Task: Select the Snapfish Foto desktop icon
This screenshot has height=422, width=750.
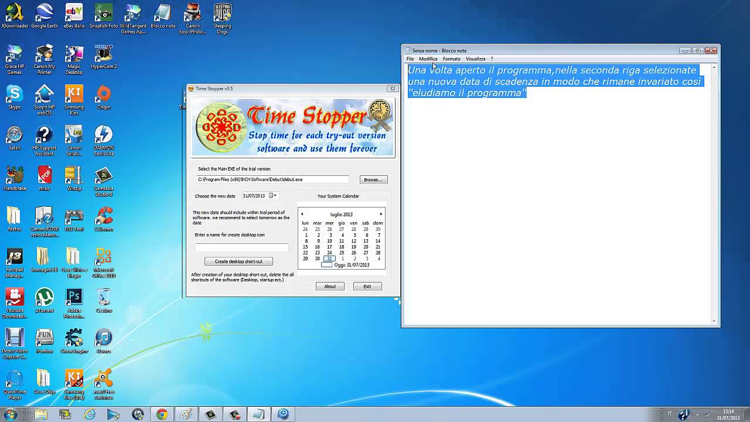Action: point(104,16)
